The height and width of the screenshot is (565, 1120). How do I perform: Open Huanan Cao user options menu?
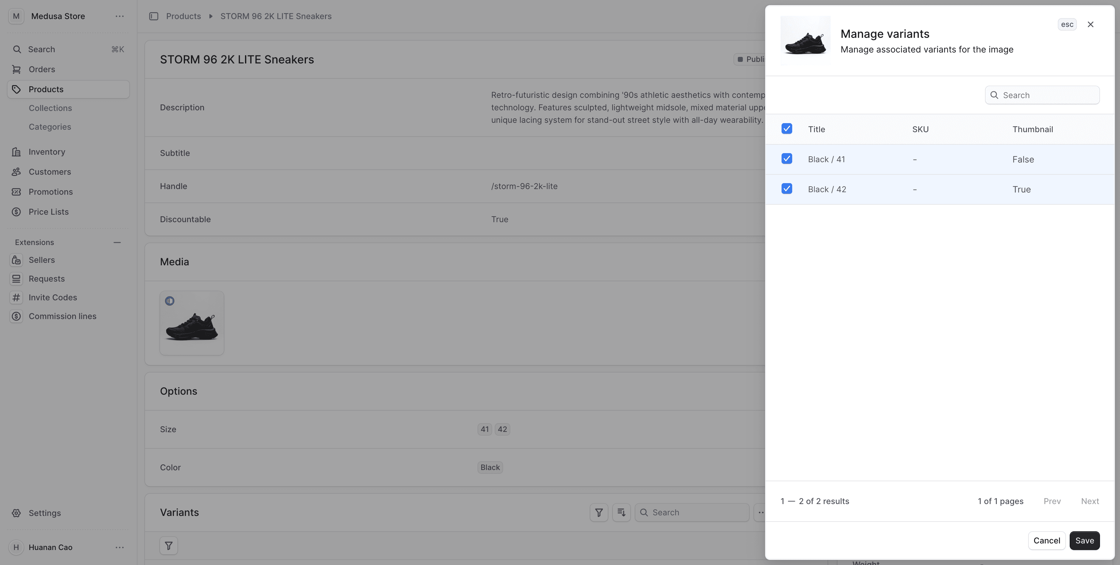(x=120, y=547)
